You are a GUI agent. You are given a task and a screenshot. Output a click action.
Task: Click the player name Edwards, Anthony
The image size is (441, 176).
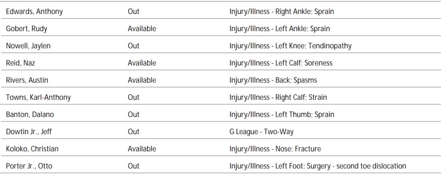pyautogui.click(x=35, y=12)
